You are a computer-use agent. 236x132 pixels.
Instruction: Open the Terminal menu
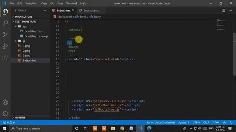71,3
